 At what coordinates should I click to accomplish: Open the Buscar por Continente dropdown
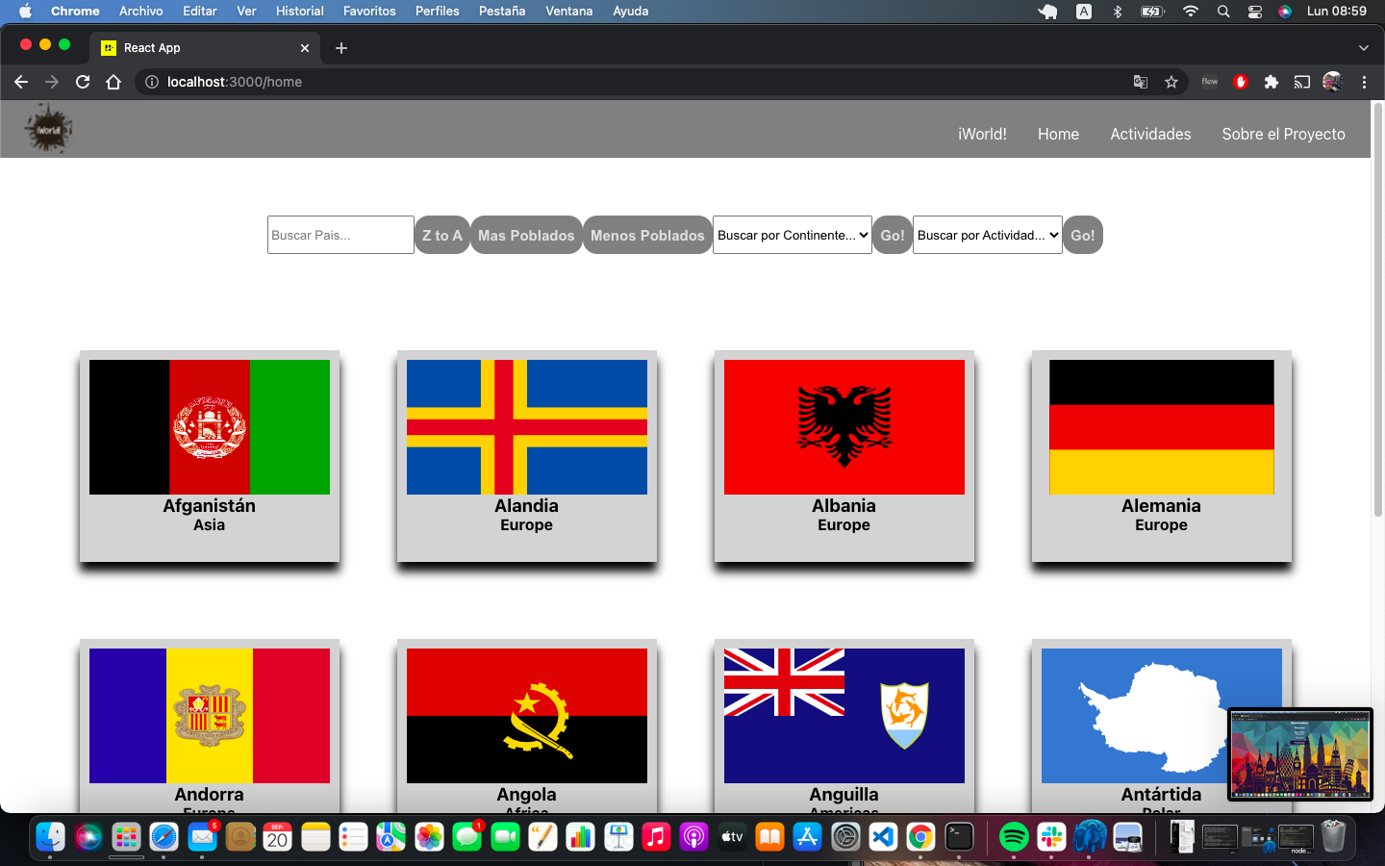792,235
